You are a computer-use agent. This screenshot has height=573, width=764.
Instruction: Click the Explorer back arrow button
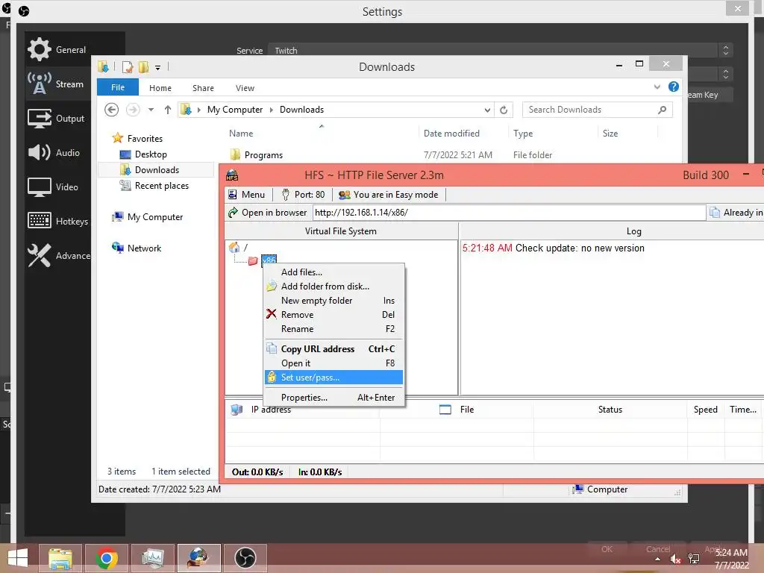click(x=112, y=110)
